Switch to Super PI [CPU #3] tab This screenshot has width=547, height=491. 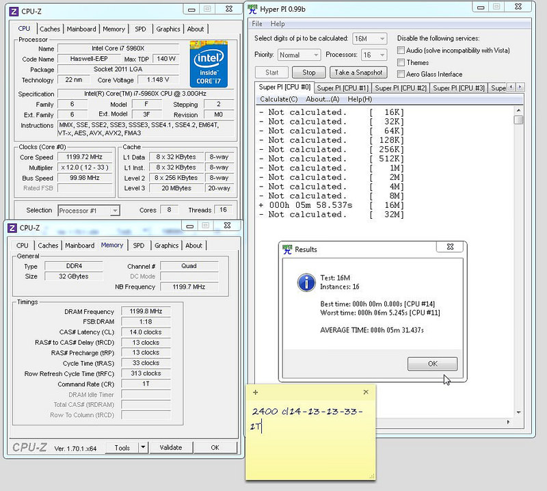(x=459, y=88)
